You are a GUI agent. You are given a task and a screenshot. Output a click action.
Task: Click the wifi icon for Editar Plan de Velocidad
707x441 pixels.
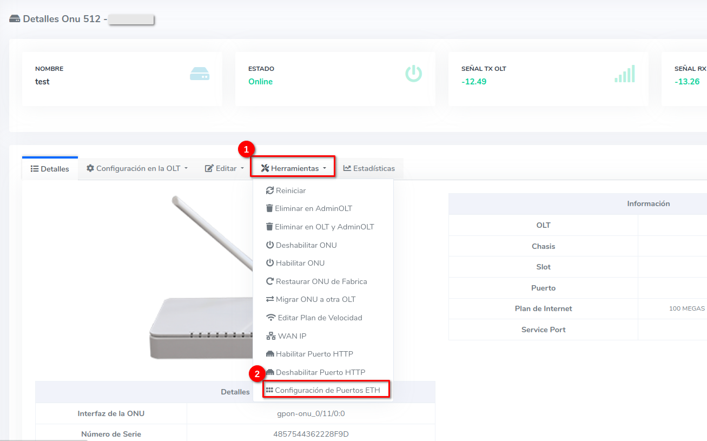click(x=271, y=318)
